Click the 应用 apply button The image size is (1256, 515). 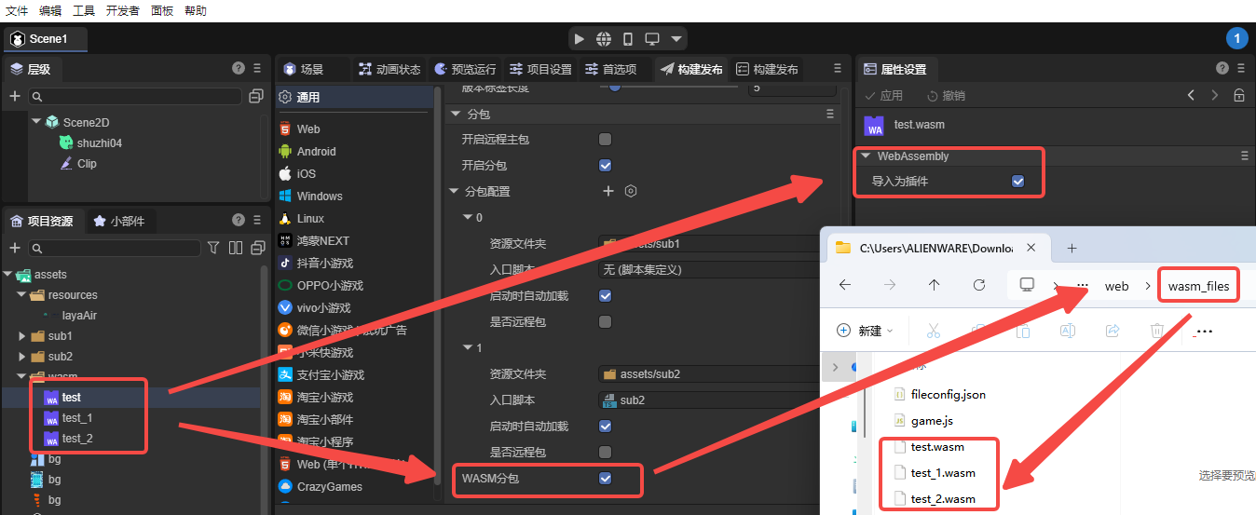pyautogui.click(x=883, y=96)
